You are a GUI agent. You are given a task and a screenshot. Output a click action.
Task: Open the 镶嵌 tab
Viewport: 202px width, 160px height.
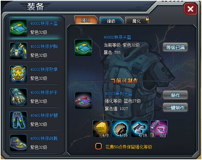[x=111, y=21]
